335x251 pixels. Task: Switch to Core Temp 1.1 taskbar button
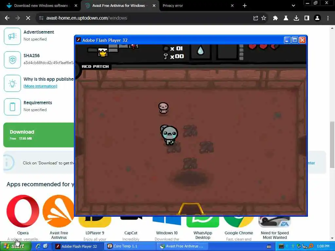click(x=130, y=246)
